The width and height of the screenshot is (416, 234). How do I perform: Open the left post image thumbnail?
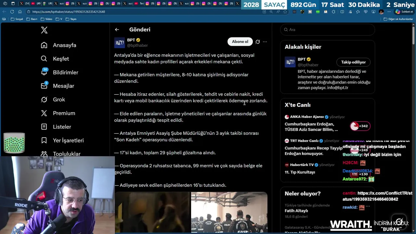pos(152,212)
